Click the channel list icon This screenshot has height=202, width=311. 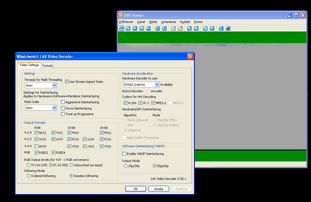205,28
